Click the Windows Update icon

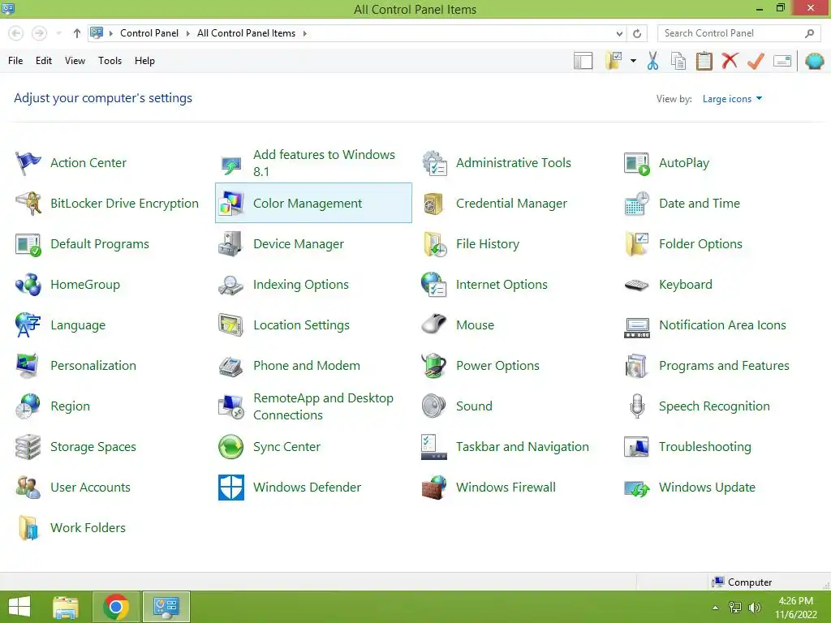point(637,488)
